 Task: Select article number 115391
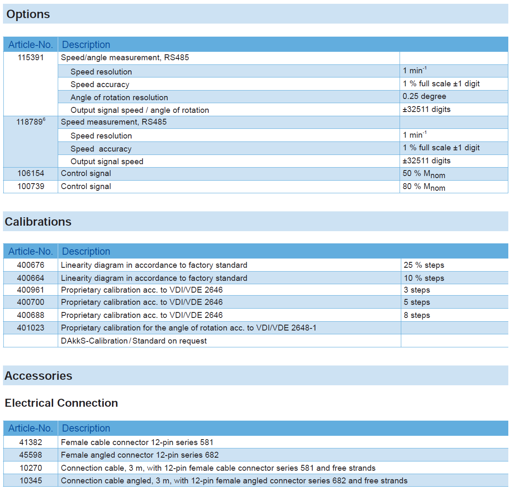coord(31,58)
